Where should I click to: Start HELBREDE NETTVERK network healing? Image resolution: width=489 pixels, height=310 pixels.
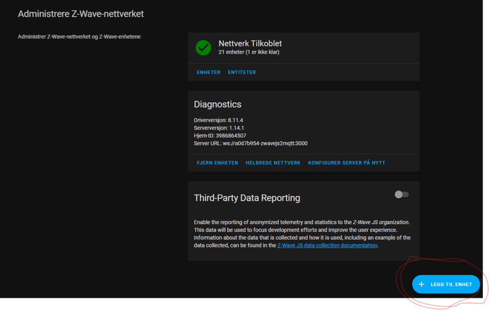pos(273,163)
